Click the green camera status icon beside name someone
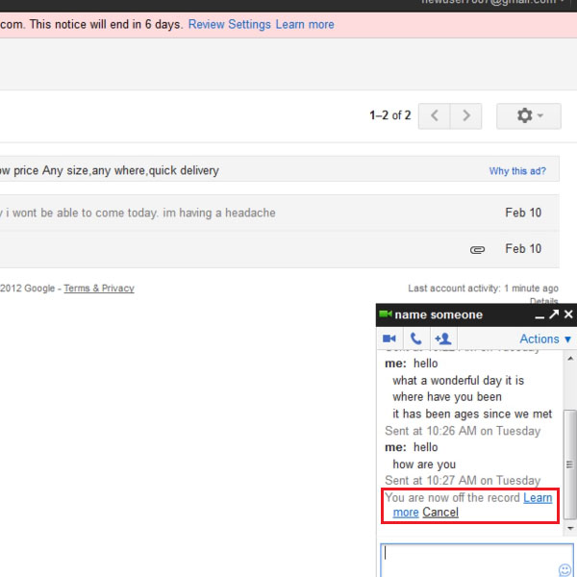Viewport: 577px width, 577px height. point(386,314)
